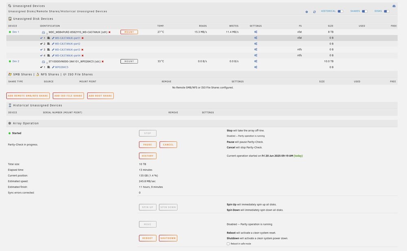The height and width of the screenshot is (251, 407).
Task: Click the Spin Down button
Action: (168, 207)
